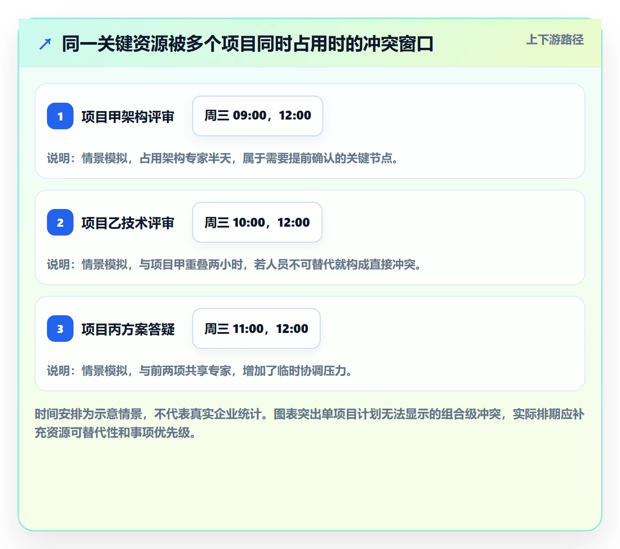
Task: Click the 上下游路径 label in the header
Action: [x=555, y=40]
